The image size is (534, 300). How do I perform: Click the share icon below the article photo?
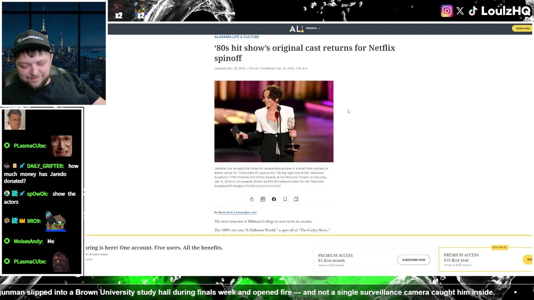pyautogui.click(x=252, y=199)
